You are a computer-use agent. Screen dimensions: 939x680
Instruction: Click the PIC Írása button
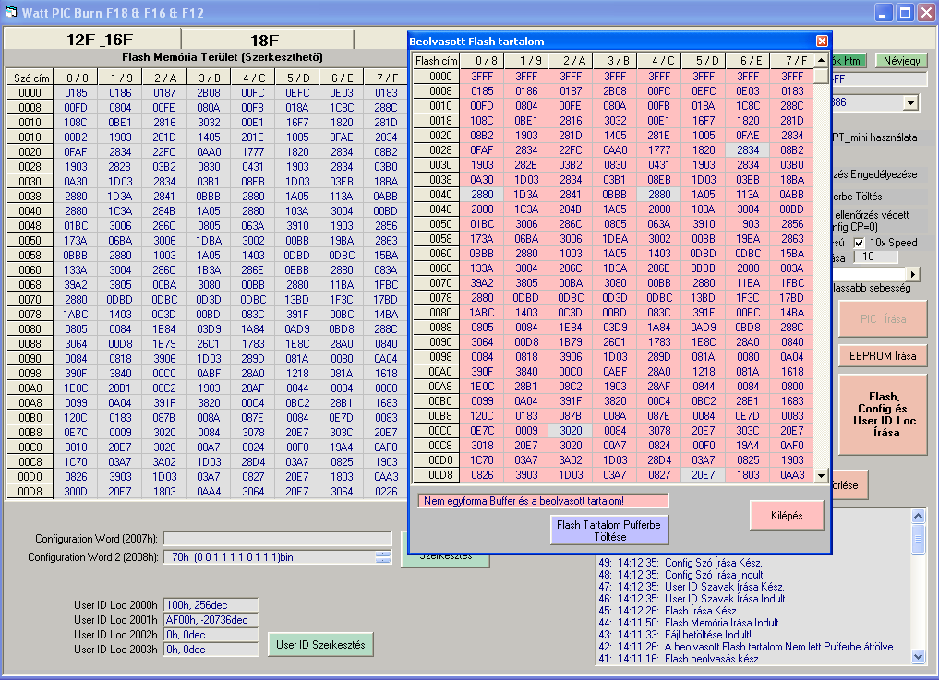[x=882, y=319]
